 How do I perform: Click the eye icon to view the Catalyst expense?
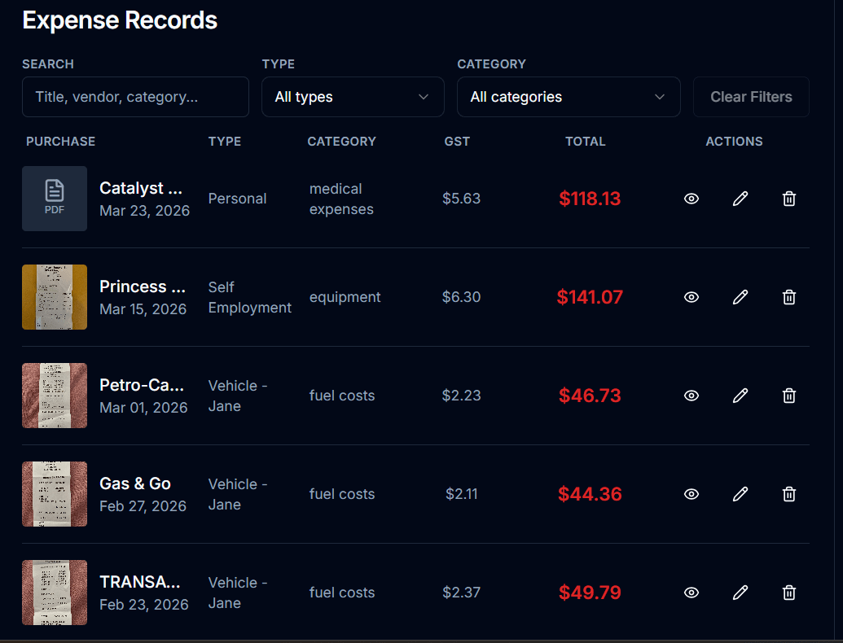pyautogui.click(x=691, y=199)
